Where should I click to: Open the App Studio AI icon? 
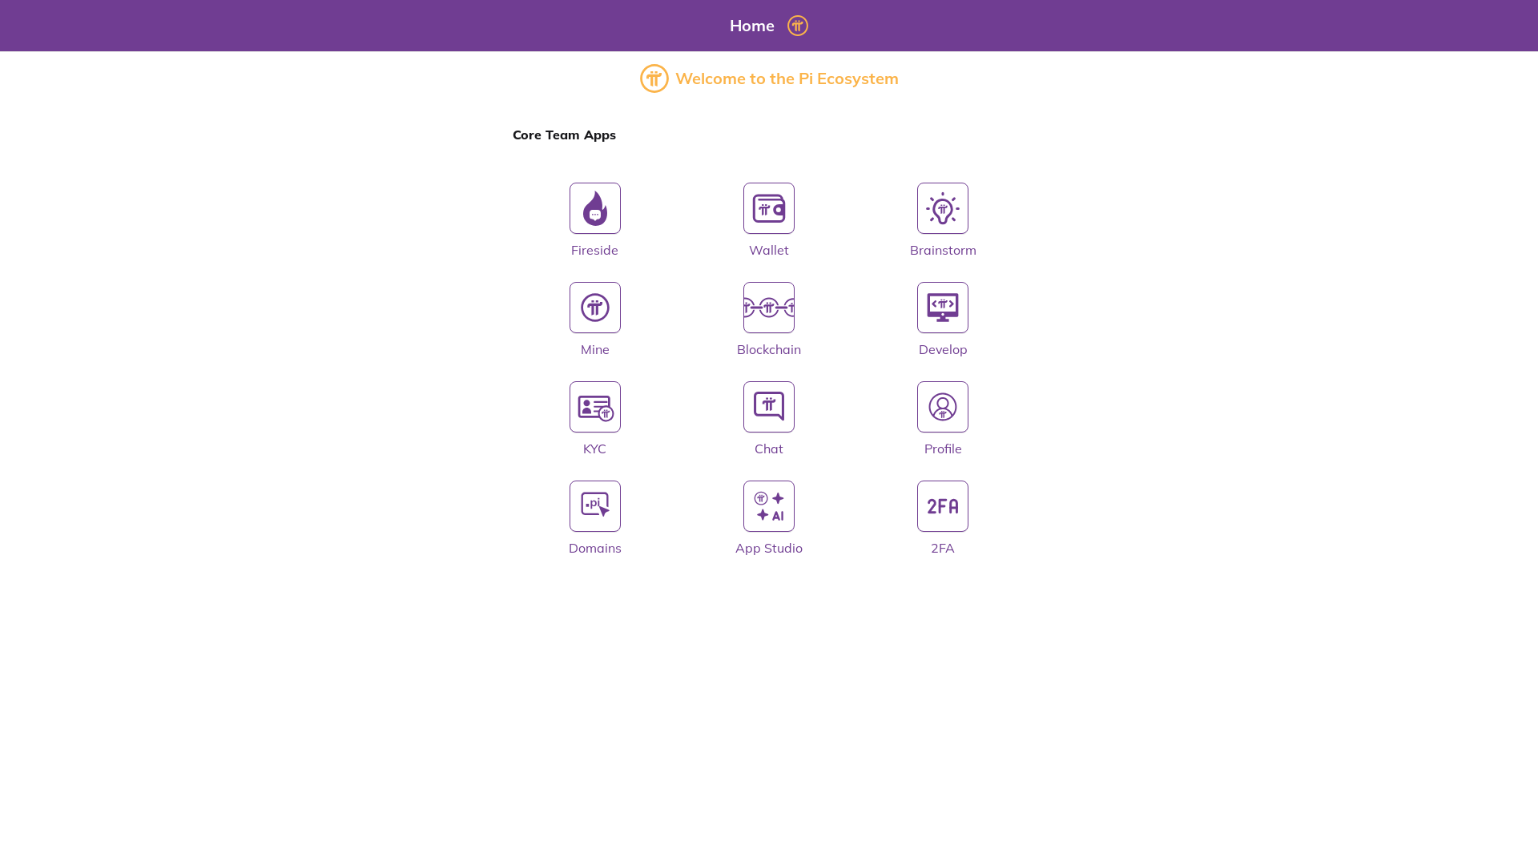click(768, 506)
